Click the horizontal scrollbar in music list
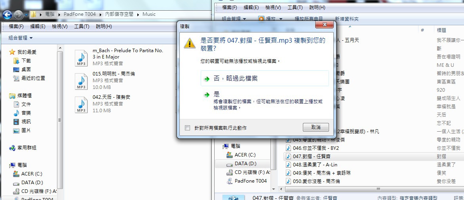The image size is (464, 200). click(x=371, y=189)
